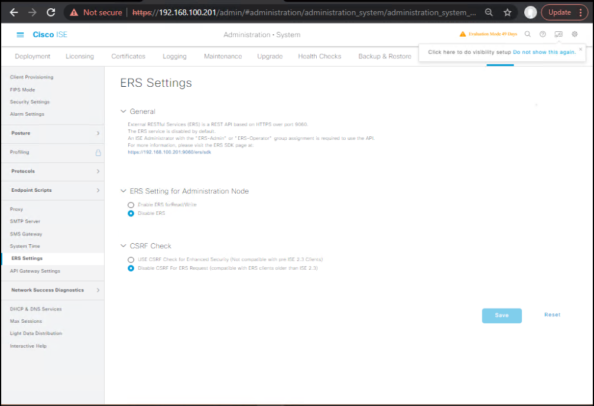Collapse the General section
This screenshot has width=594, height=406.
(123, 112)
